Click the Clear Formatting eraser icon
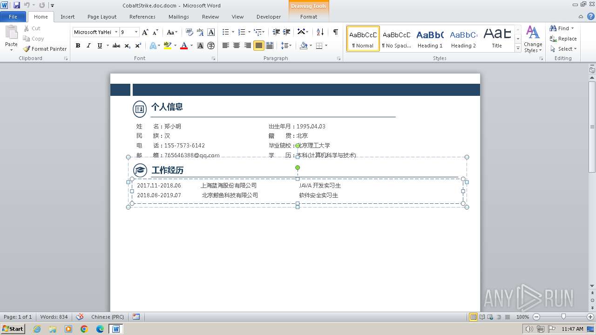The height and width of the screenshot is (335, 596). pos(189,32)
